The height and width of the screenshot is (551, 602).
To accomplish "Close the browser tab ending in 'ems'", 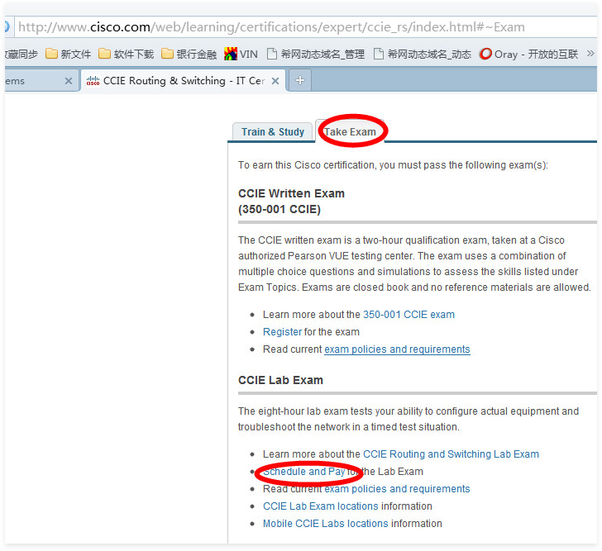I will [69, 81].
